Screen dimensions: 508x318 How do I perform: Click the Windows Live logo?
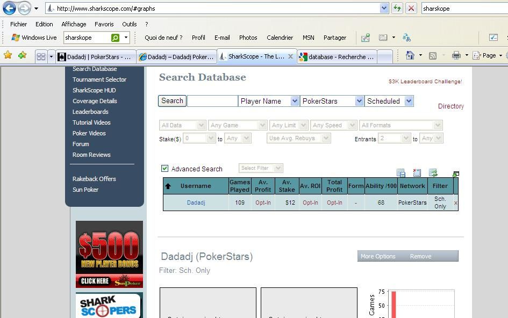pyautogui.click(x=15, y=38)
